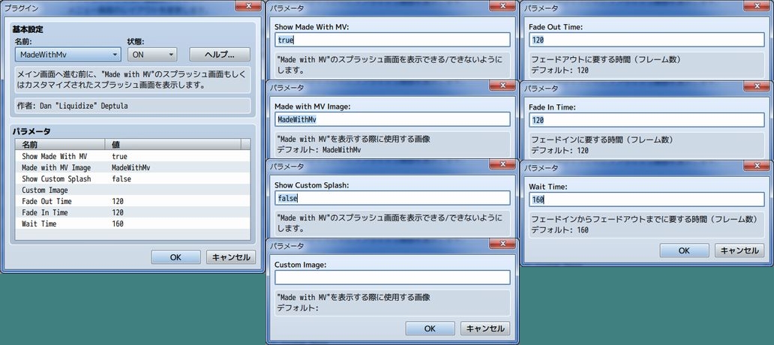774x345 pixels.
Task: Select the Fade Out Time parameter row
Action: point(132,201)
